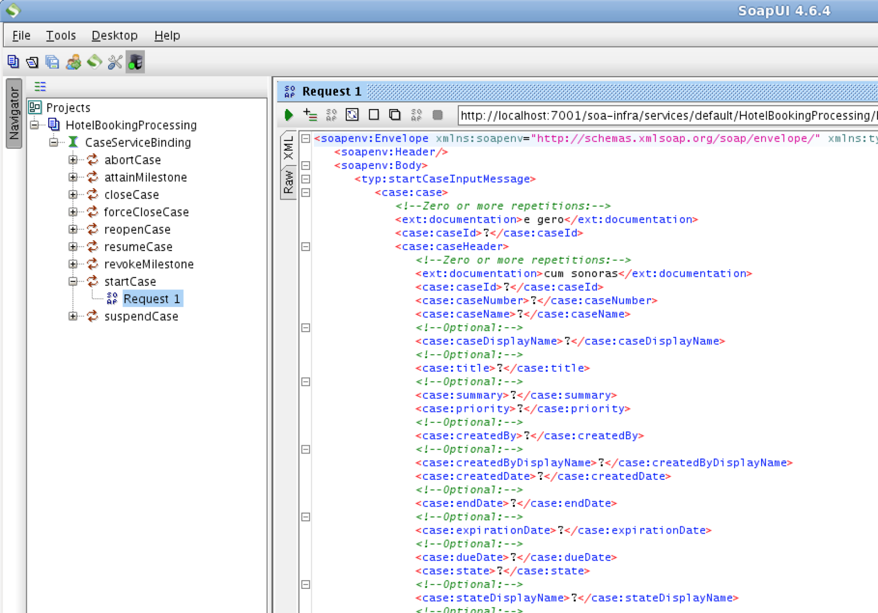Image resolution: width=878 pixels, height=613 pixels.
Task: Fold the case:caseHeader element
Action: click(306, 247)
